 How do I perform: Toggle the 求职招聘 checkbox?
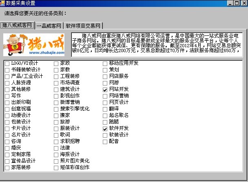tap(56, 142)
